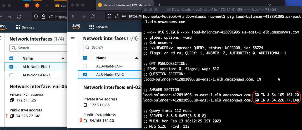Uncheck ALB-Node-ENI-2 in the middle window

tap(85, 75)
